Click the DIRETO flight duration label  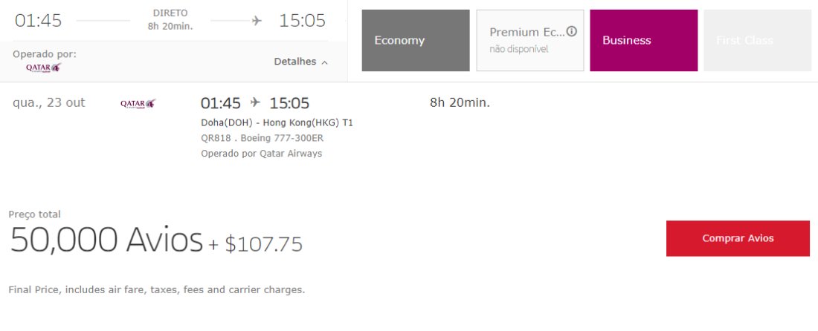click(170, 13)
